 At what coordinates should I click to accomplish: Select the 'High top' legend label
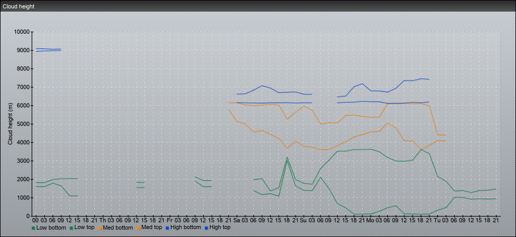(x=220, y=228)
